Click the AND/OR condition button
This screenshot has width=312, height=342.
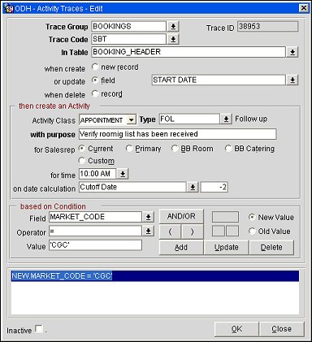(181, 216)
